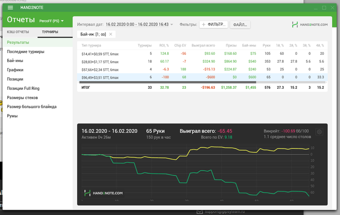Click the 65 Руки chart heading
The width and height of the screenshot is (340, 215).
(x=155, y=131)
